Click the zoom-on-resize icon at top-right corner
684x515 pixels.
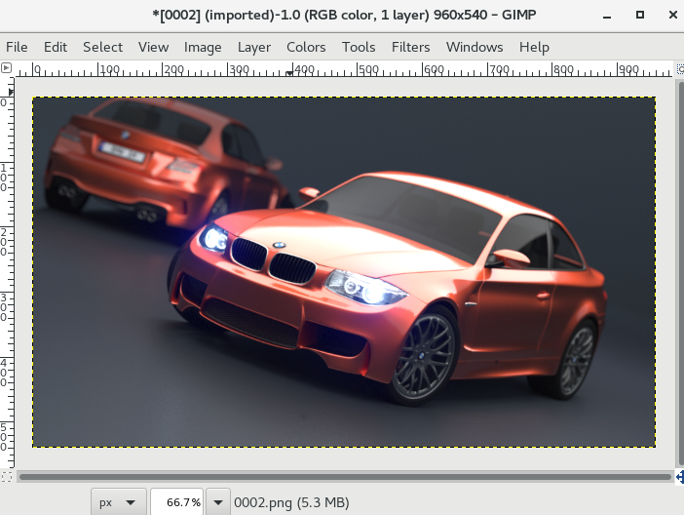(x=680, y=68)
